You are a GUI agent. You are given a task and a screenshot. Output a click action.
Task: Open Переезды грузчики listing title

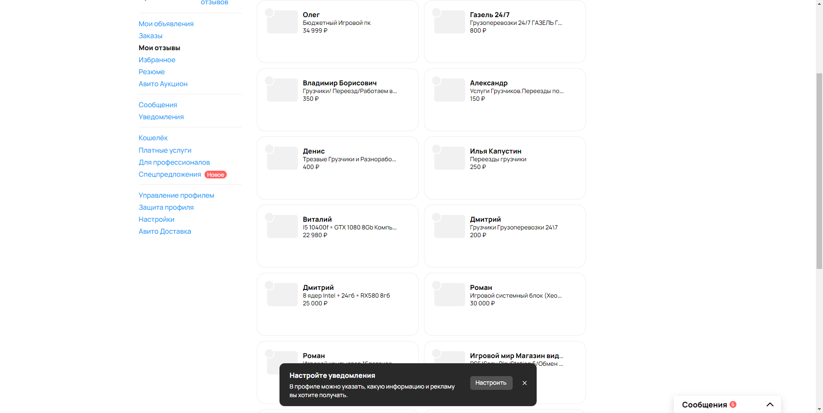[498, 159]
